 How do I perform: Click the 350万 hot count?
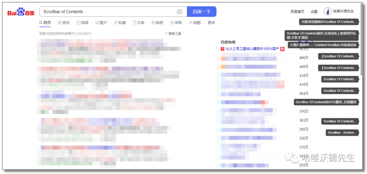pos(304,129)
